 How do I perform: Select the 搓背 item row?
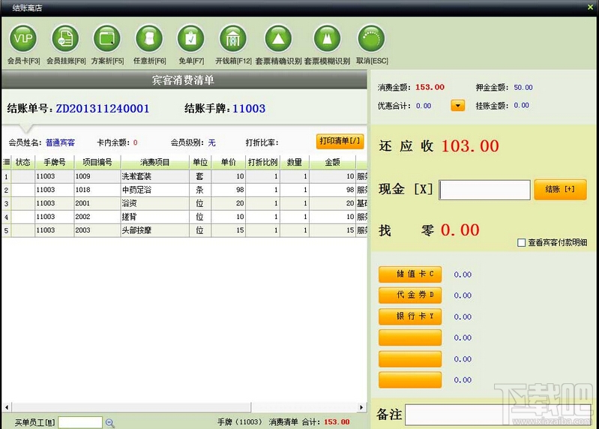coord(184,217)
